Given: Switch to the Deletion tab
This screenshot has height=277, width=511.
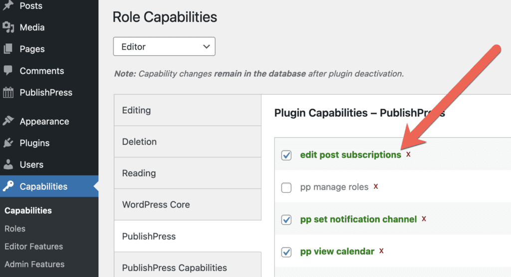Looking at the screenshot, I should [188, 142].
